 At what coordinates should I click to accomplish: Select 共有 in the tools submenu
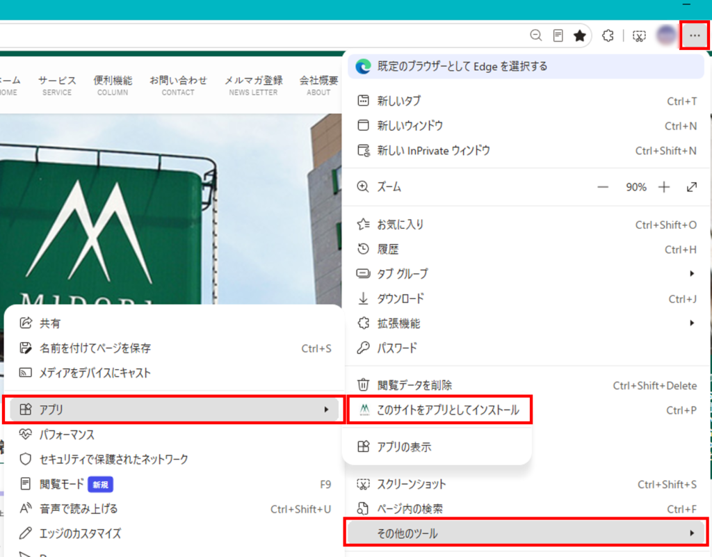(175, 323)
